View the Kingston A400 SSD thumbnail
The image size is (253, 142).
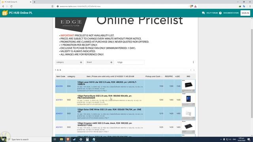(x=189, y=127)
